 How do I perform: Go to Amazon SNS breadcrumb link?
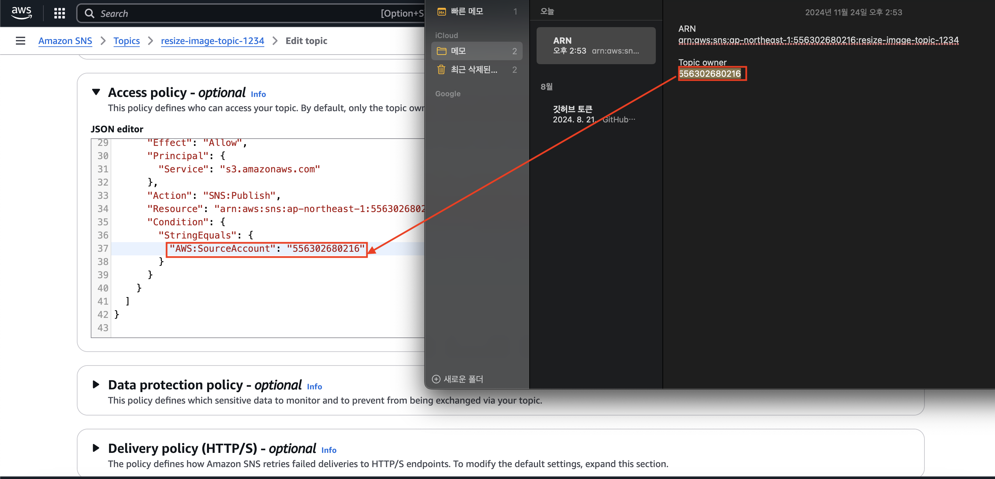coord(65,41)
